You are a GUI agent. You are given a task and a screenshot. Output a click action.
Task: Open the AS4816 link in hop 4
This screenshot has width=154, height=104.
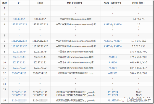(108, 24)
